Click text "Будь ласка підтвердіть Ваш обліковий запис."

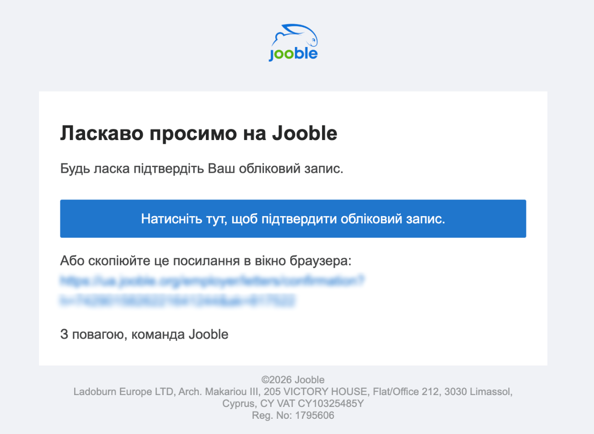pyautogui.click(x=202, y=169)
